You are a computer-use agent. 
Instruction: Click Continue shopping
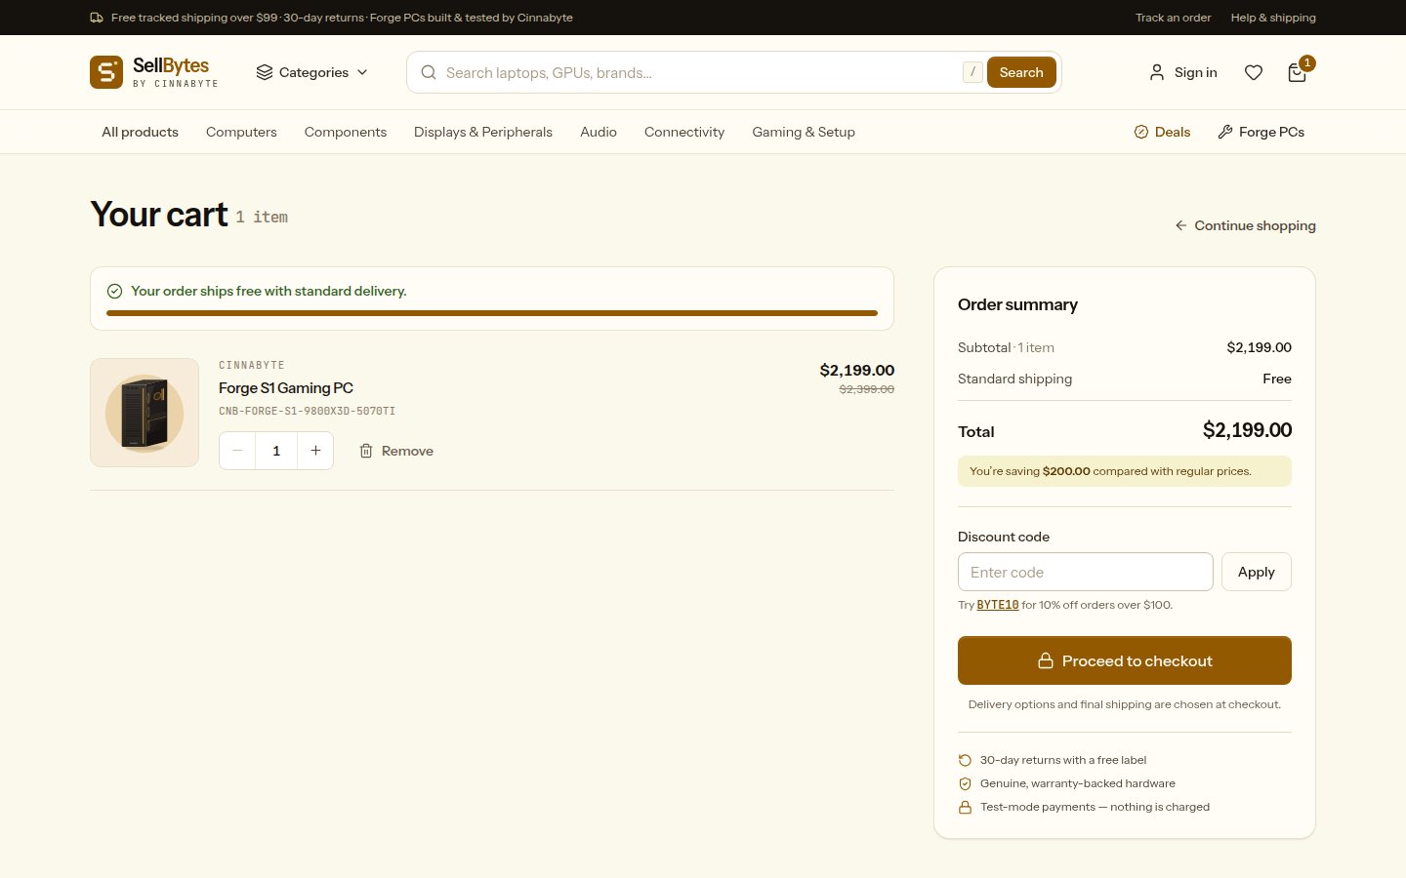click(1245, 225)
